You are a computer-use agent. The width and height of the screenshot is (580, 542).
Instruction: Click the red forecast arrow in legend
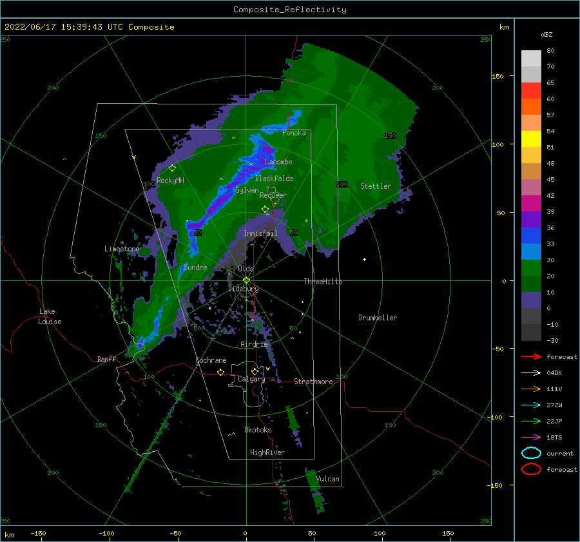point(531,356)
